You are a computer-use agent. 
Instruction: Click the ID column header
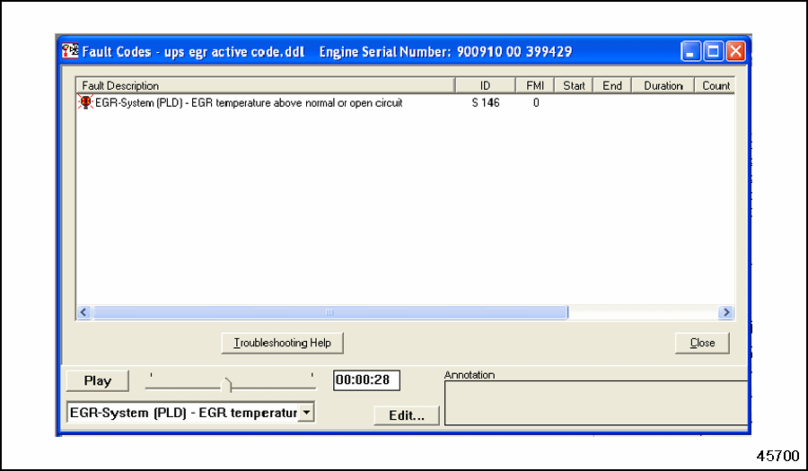pyautogui.click(x=485, y=86)
